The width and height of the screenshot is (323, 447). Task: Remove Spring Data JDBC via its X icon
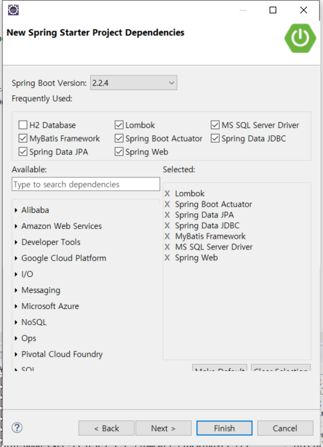167,226
